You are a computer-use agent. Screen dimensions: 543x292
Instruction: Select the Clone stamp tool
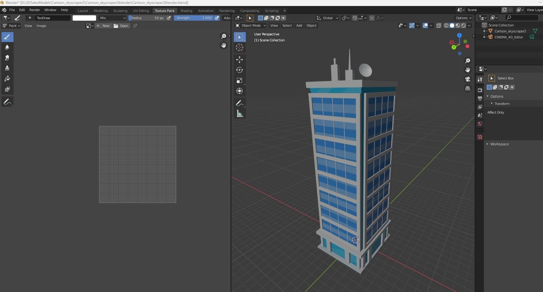(x=7, y=68)
